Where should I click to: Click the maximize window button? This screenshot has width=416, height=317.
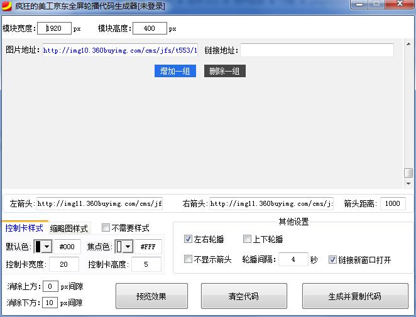tap(376, 4)
